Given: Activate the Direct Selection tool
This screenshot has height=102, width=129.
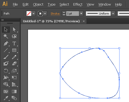Looking at the screenshot, I should [14, 30].
